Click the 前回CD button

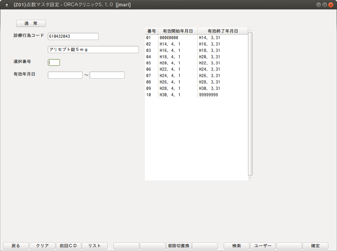(68, 246)
